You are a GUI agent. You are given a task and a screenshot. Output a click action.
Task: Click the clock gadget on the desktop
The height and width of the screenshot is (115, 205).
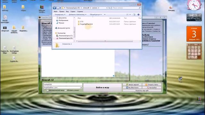(194, 5)
